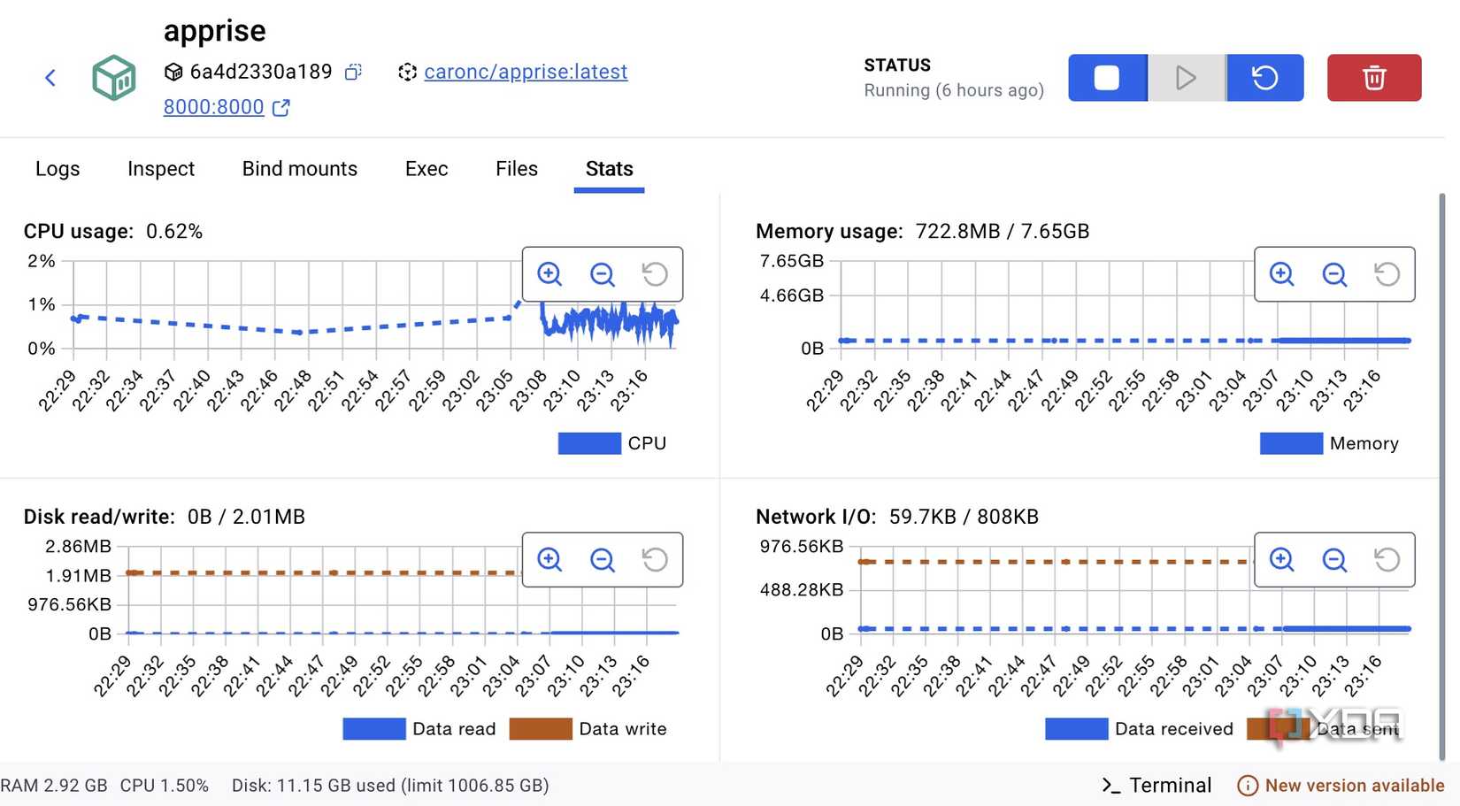This screenshot has width=1460, height=806.
Task: Open the caronc/apprise:latest image link
Action: click(526, 72)
